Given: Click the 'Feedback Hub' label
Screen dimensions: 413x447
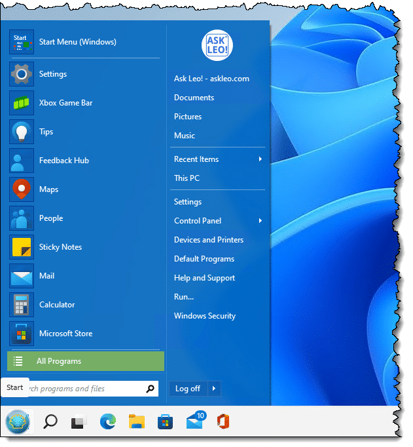Looking at the screenshot, I should coord(64,161).
